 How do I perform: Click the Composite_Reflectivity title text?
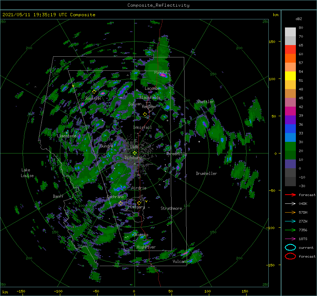[x=158, y=5]
